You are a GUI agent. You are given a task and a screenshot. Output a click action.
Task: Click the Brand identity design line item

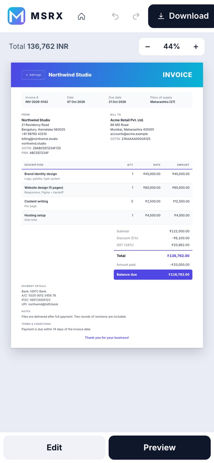point(107,176)
